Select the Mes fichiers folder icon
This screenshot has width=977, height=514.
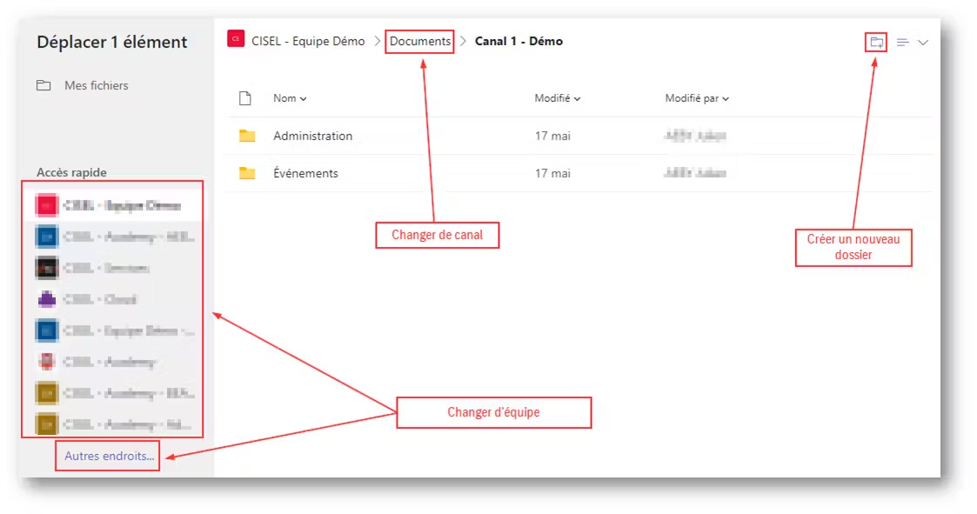tap(43, 85)
